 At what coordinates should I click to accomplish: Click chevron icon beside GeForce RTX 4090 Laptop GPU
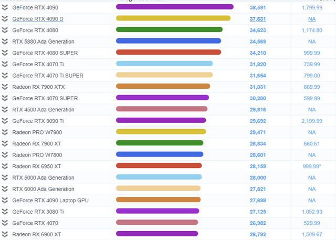pyautogui.click(x=5, y=200)
